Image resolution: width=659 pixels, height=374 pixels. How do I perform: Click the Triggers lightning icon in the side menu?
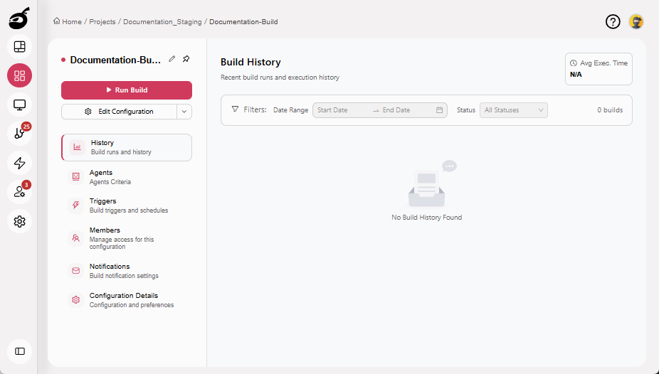pos(75,205)
